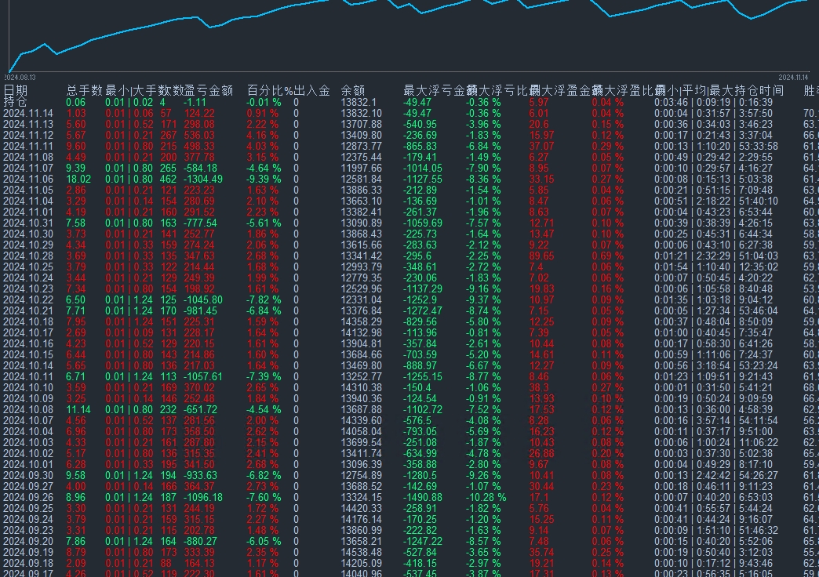Screen dimensions: 819x577
Task: Click the balance 12581.84
Action: point(362,179)
